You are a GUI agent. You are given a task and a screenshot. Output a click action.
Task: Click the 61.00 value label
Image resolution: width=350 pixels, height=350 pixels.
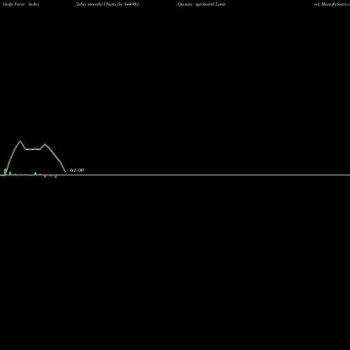point(77,170)
